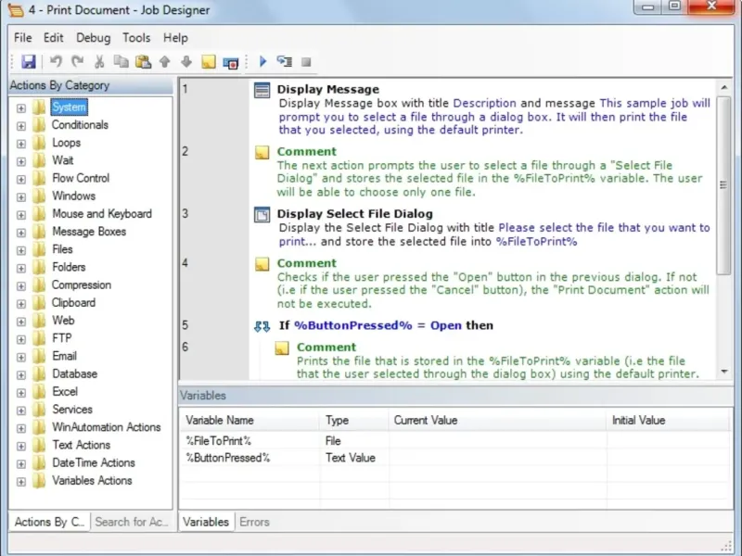Click the action list vertical scrollbar
Viewport: 742px width, 556px height.
(x=724, y=185)
